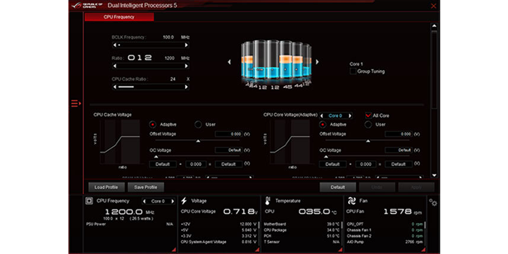This screenshot has width=508, height=254.
Task: Click the 035.0 °C CPU temperature
Action: [318, 211]
